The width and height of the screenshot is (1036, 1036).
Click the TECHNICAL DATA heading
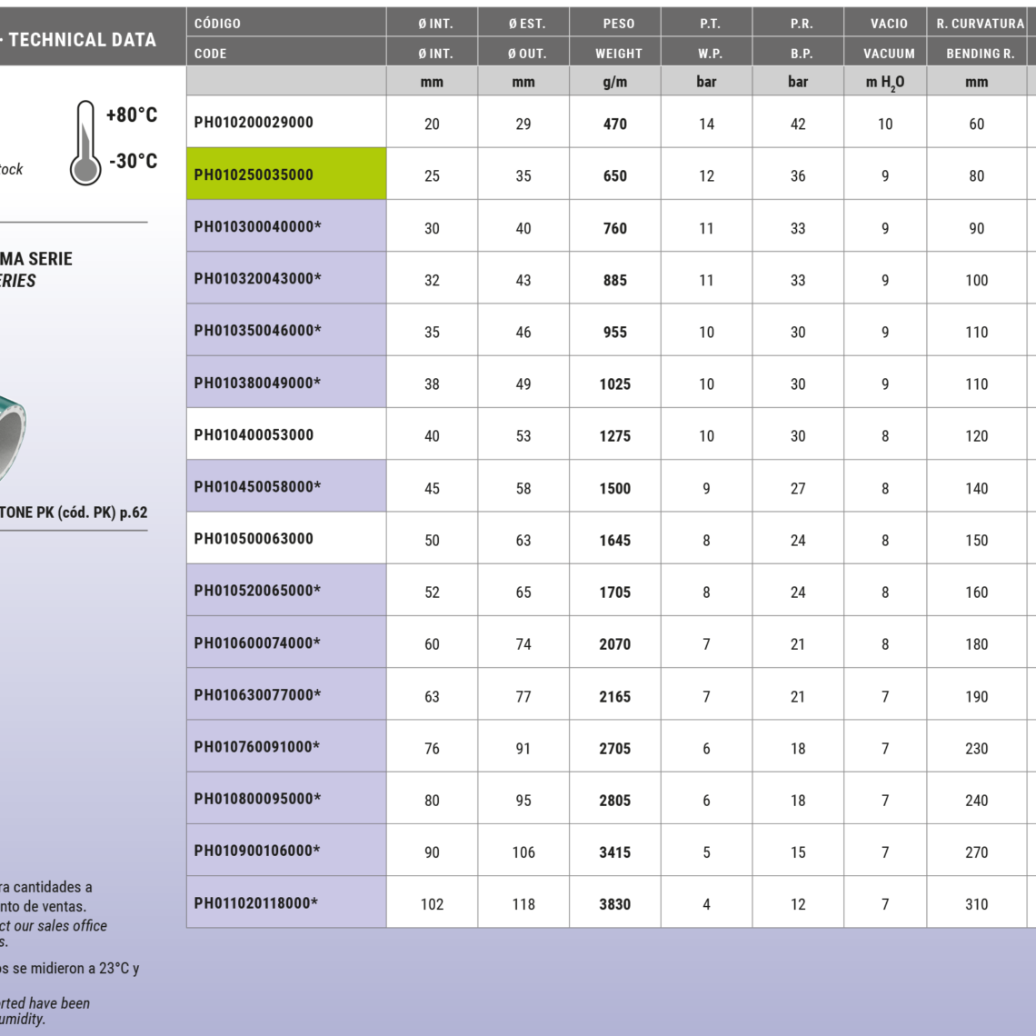[x=82, y=40]
